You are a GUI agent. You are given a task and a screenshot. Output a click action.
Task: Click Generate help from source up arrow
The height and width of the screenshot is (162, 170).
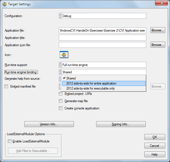[60, 78]
